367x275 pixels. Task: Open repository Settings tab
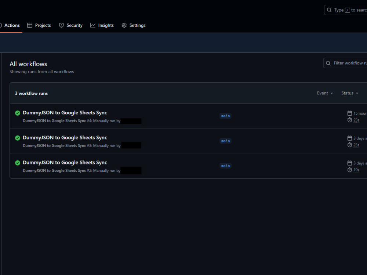click(x=134, y=25)
